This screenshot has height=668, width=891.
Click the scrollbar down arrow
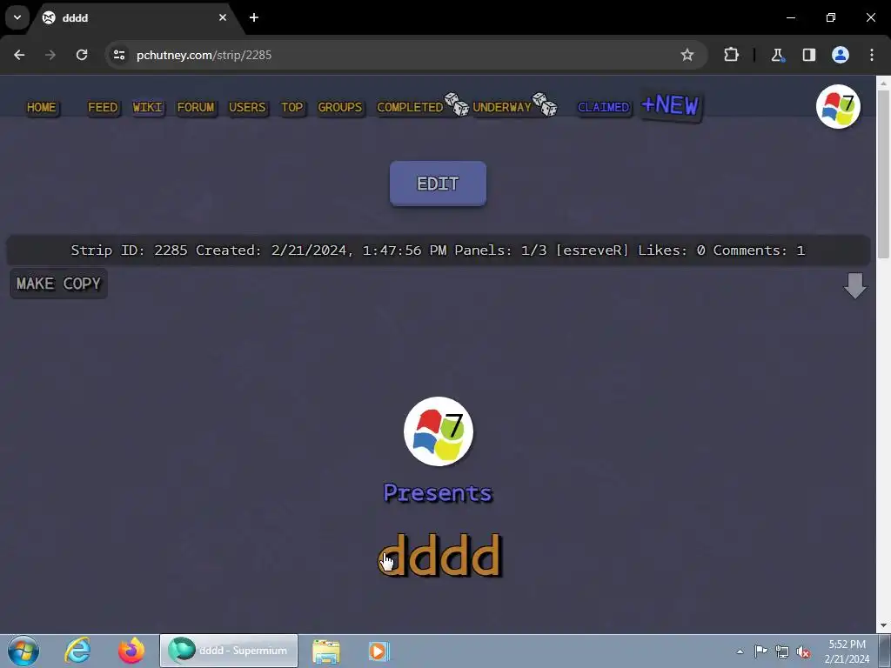[x=884, y=625]
